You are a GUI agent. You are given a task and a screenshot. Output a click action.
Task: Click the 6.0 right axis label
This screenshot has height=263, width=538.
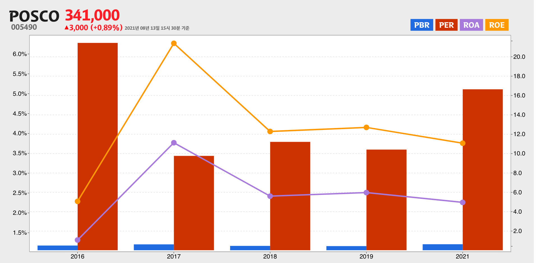(x=518, y=192)
